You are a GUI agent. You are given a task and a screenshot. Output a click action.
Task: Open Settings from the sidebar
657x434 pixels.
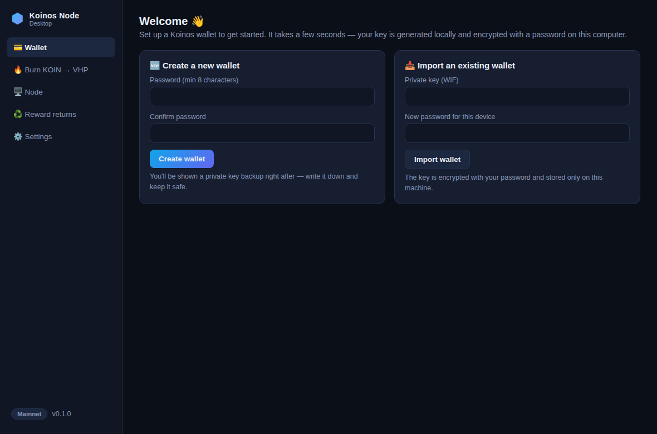[61, 136]
